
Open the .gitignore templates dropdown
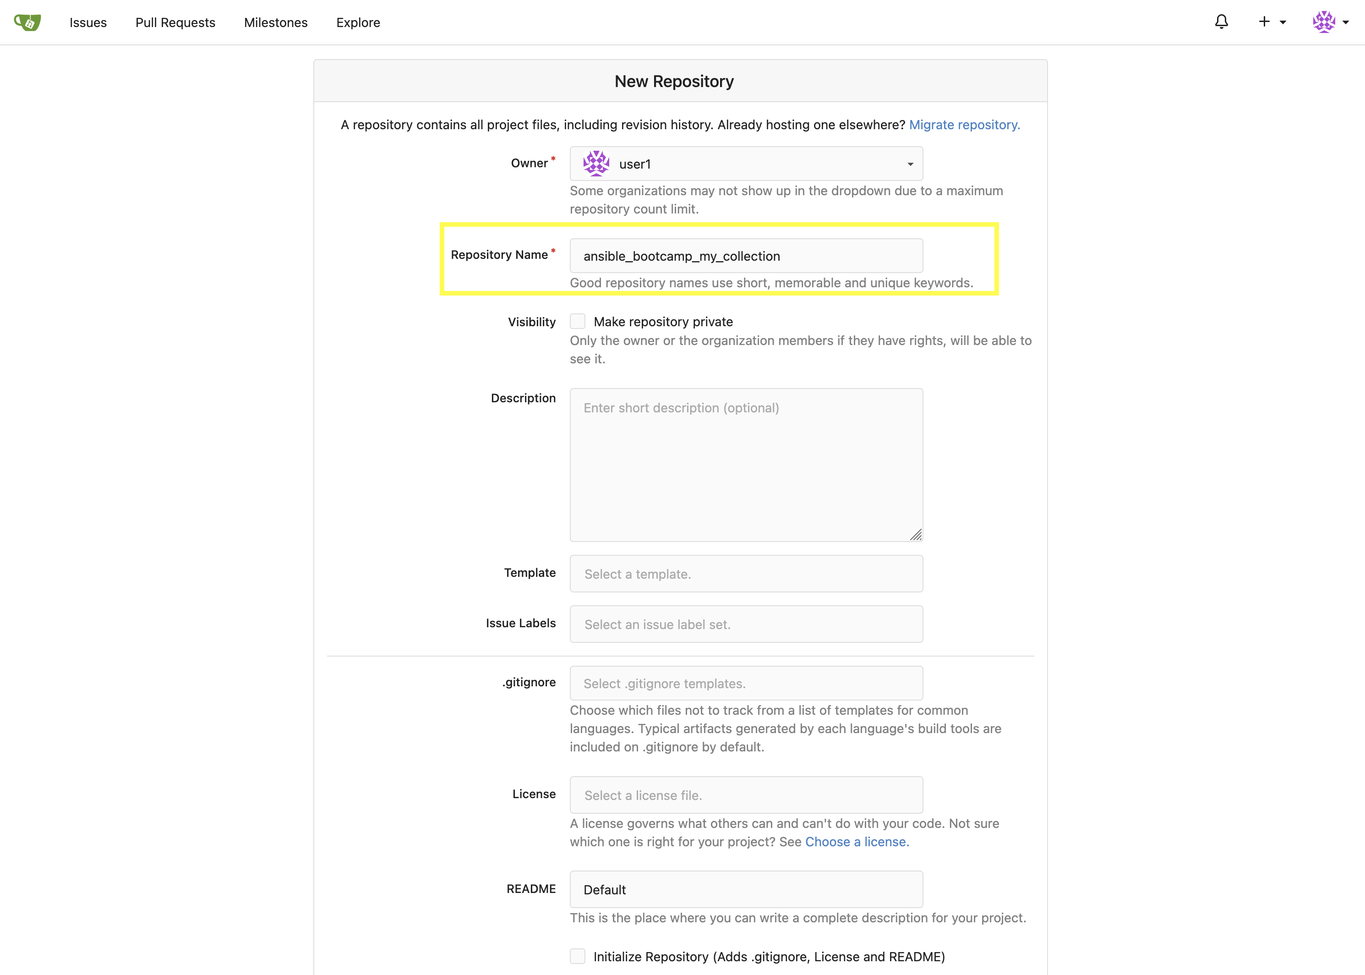tap(746, 683)
